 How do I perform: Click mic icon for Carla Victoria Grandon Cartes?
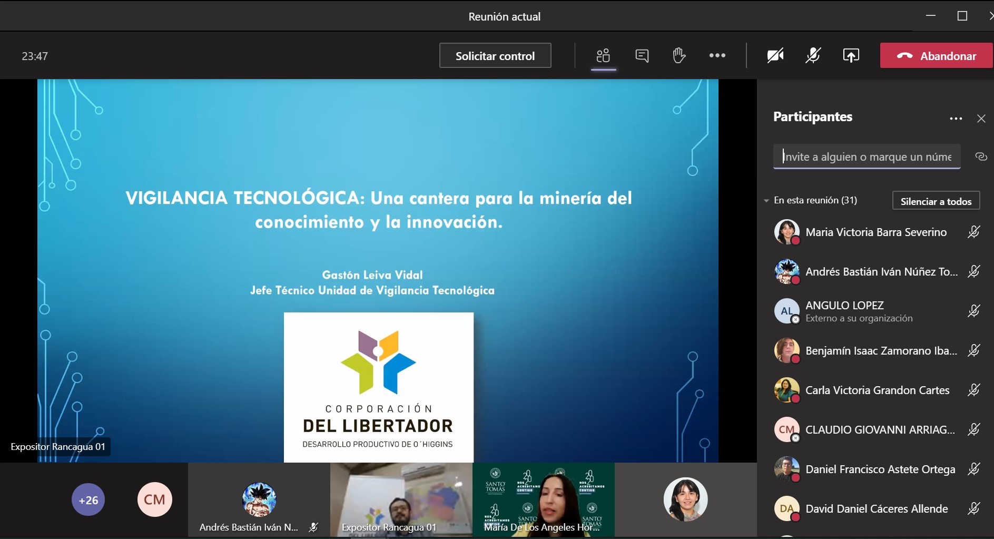click(x=973, y=390)
